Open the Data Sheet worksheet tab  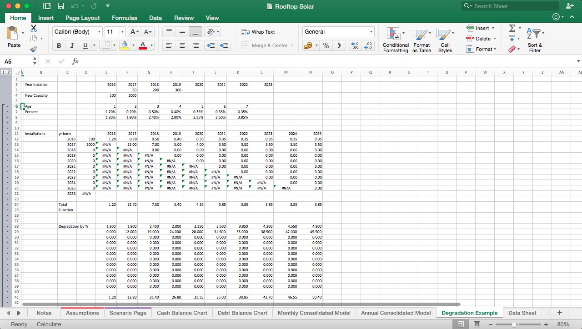522,313
